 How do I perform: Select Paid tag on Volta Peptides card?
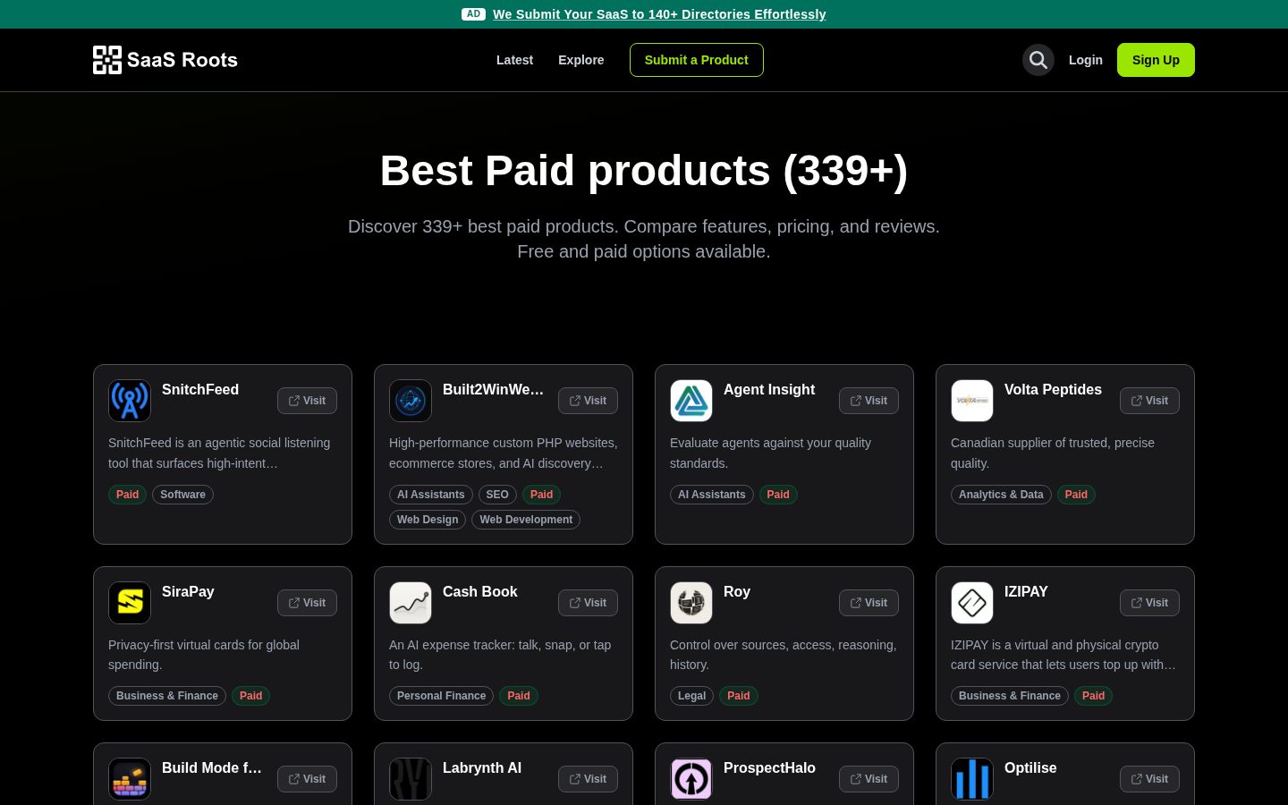tap(1076, 495)
